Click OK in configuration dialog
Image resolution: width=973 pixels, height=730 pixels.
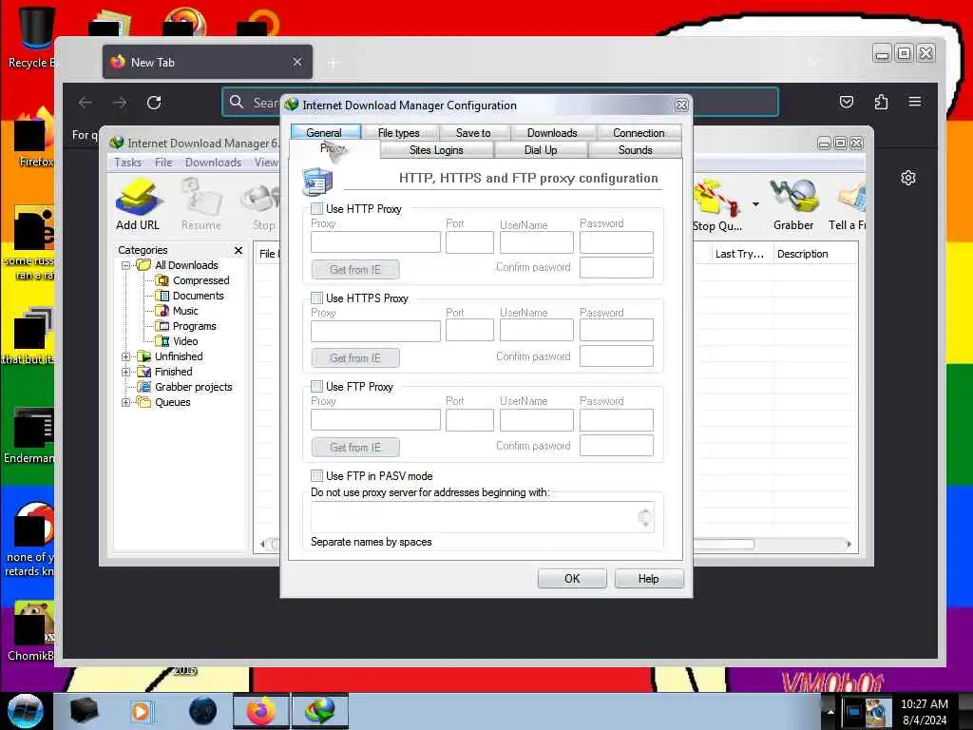click(x=572, y=579)
